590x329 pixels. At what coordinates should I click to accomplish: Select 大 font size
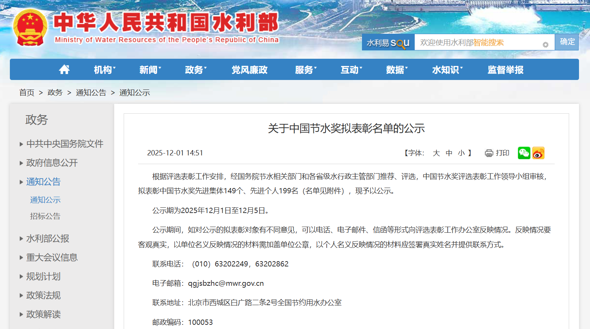(436, 153)
